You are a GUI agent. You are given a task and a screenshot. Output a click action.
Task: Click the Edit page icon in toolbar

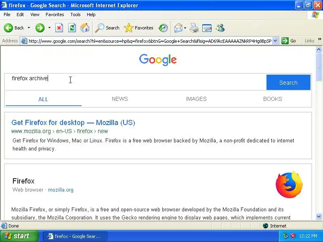(x=207, y=28)
